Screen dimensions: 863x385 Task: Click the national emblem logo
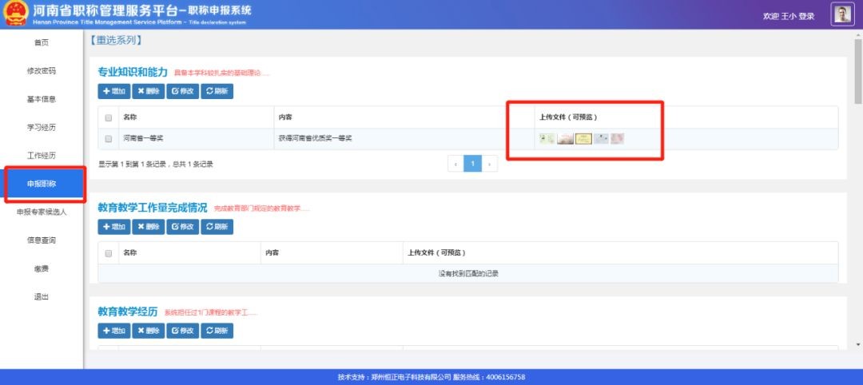pos(15,14)
